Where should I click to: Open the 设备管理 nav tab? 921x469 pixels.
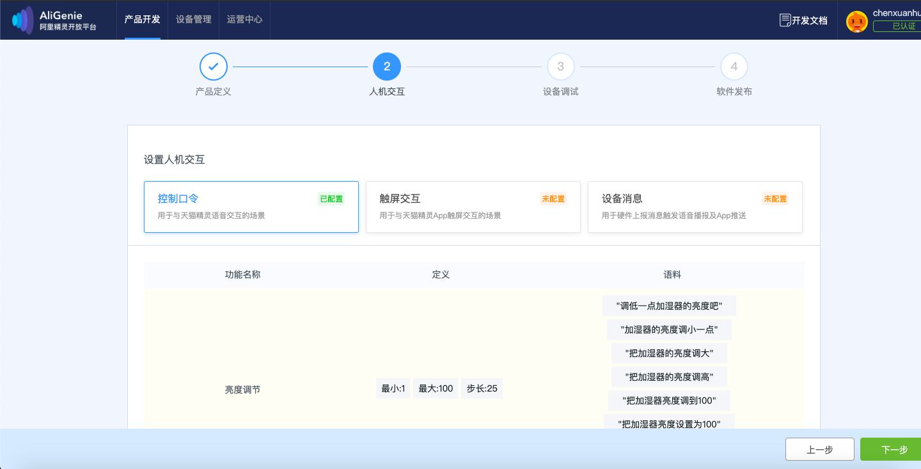pyautogui.click(x=194, y=19)
